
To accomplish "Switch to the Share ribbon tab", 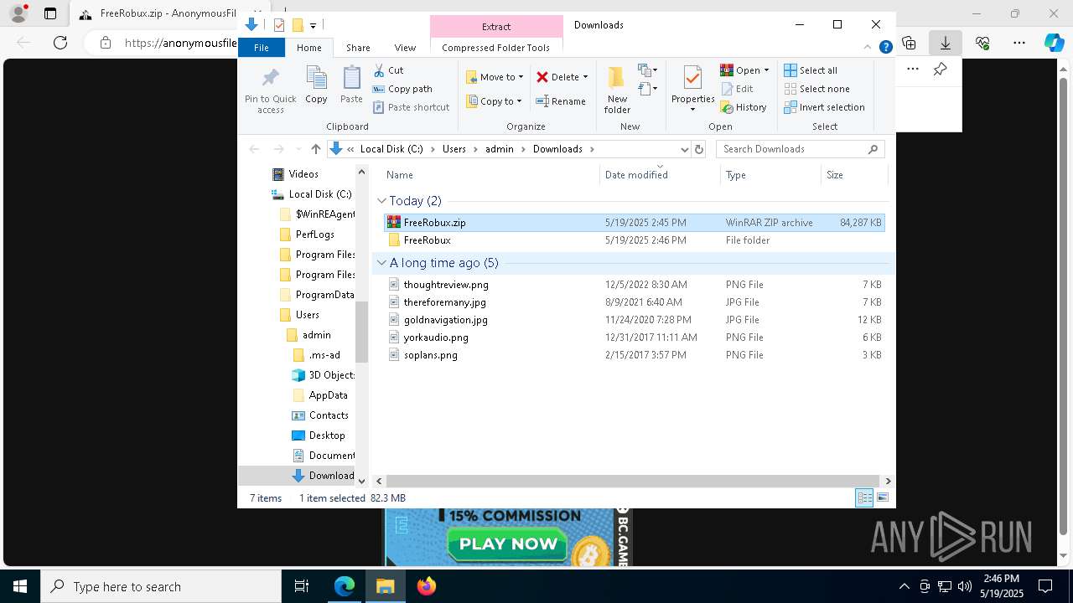I will [x=358, y=48].
